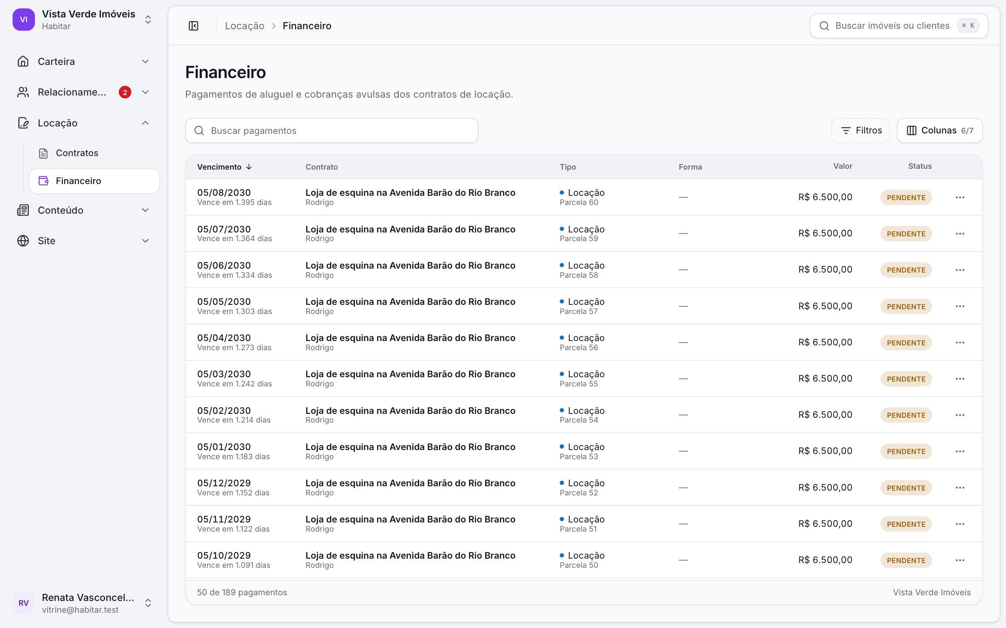The height and width of the screenshot is (628, 1006).
Task: Open row actions for 05/04/2030 payment
Action: pyautogui.click(x=960, y=342)
